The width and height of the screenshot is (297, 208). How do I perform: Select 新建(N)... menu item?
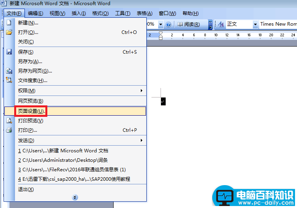coord(75,23)
